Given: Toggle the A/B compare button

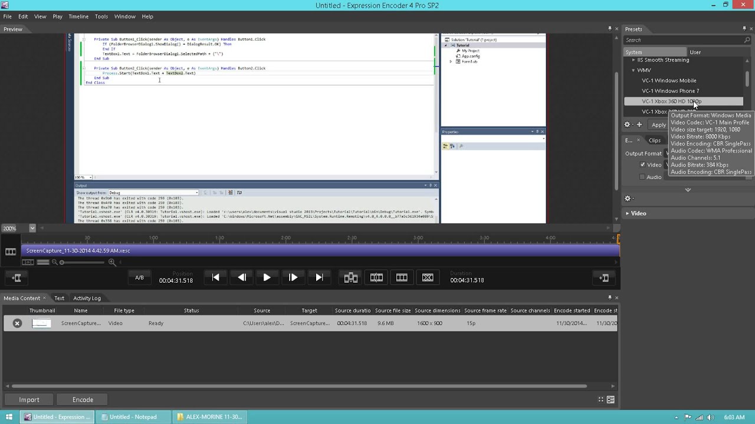Looking at the screenshot, I should pyautogui.click(x=139, y=277).
